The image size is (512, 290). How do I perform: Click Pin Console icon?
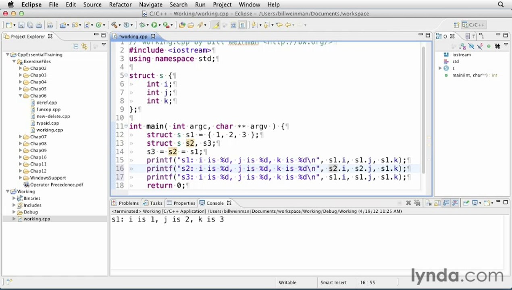pos(466,203)
